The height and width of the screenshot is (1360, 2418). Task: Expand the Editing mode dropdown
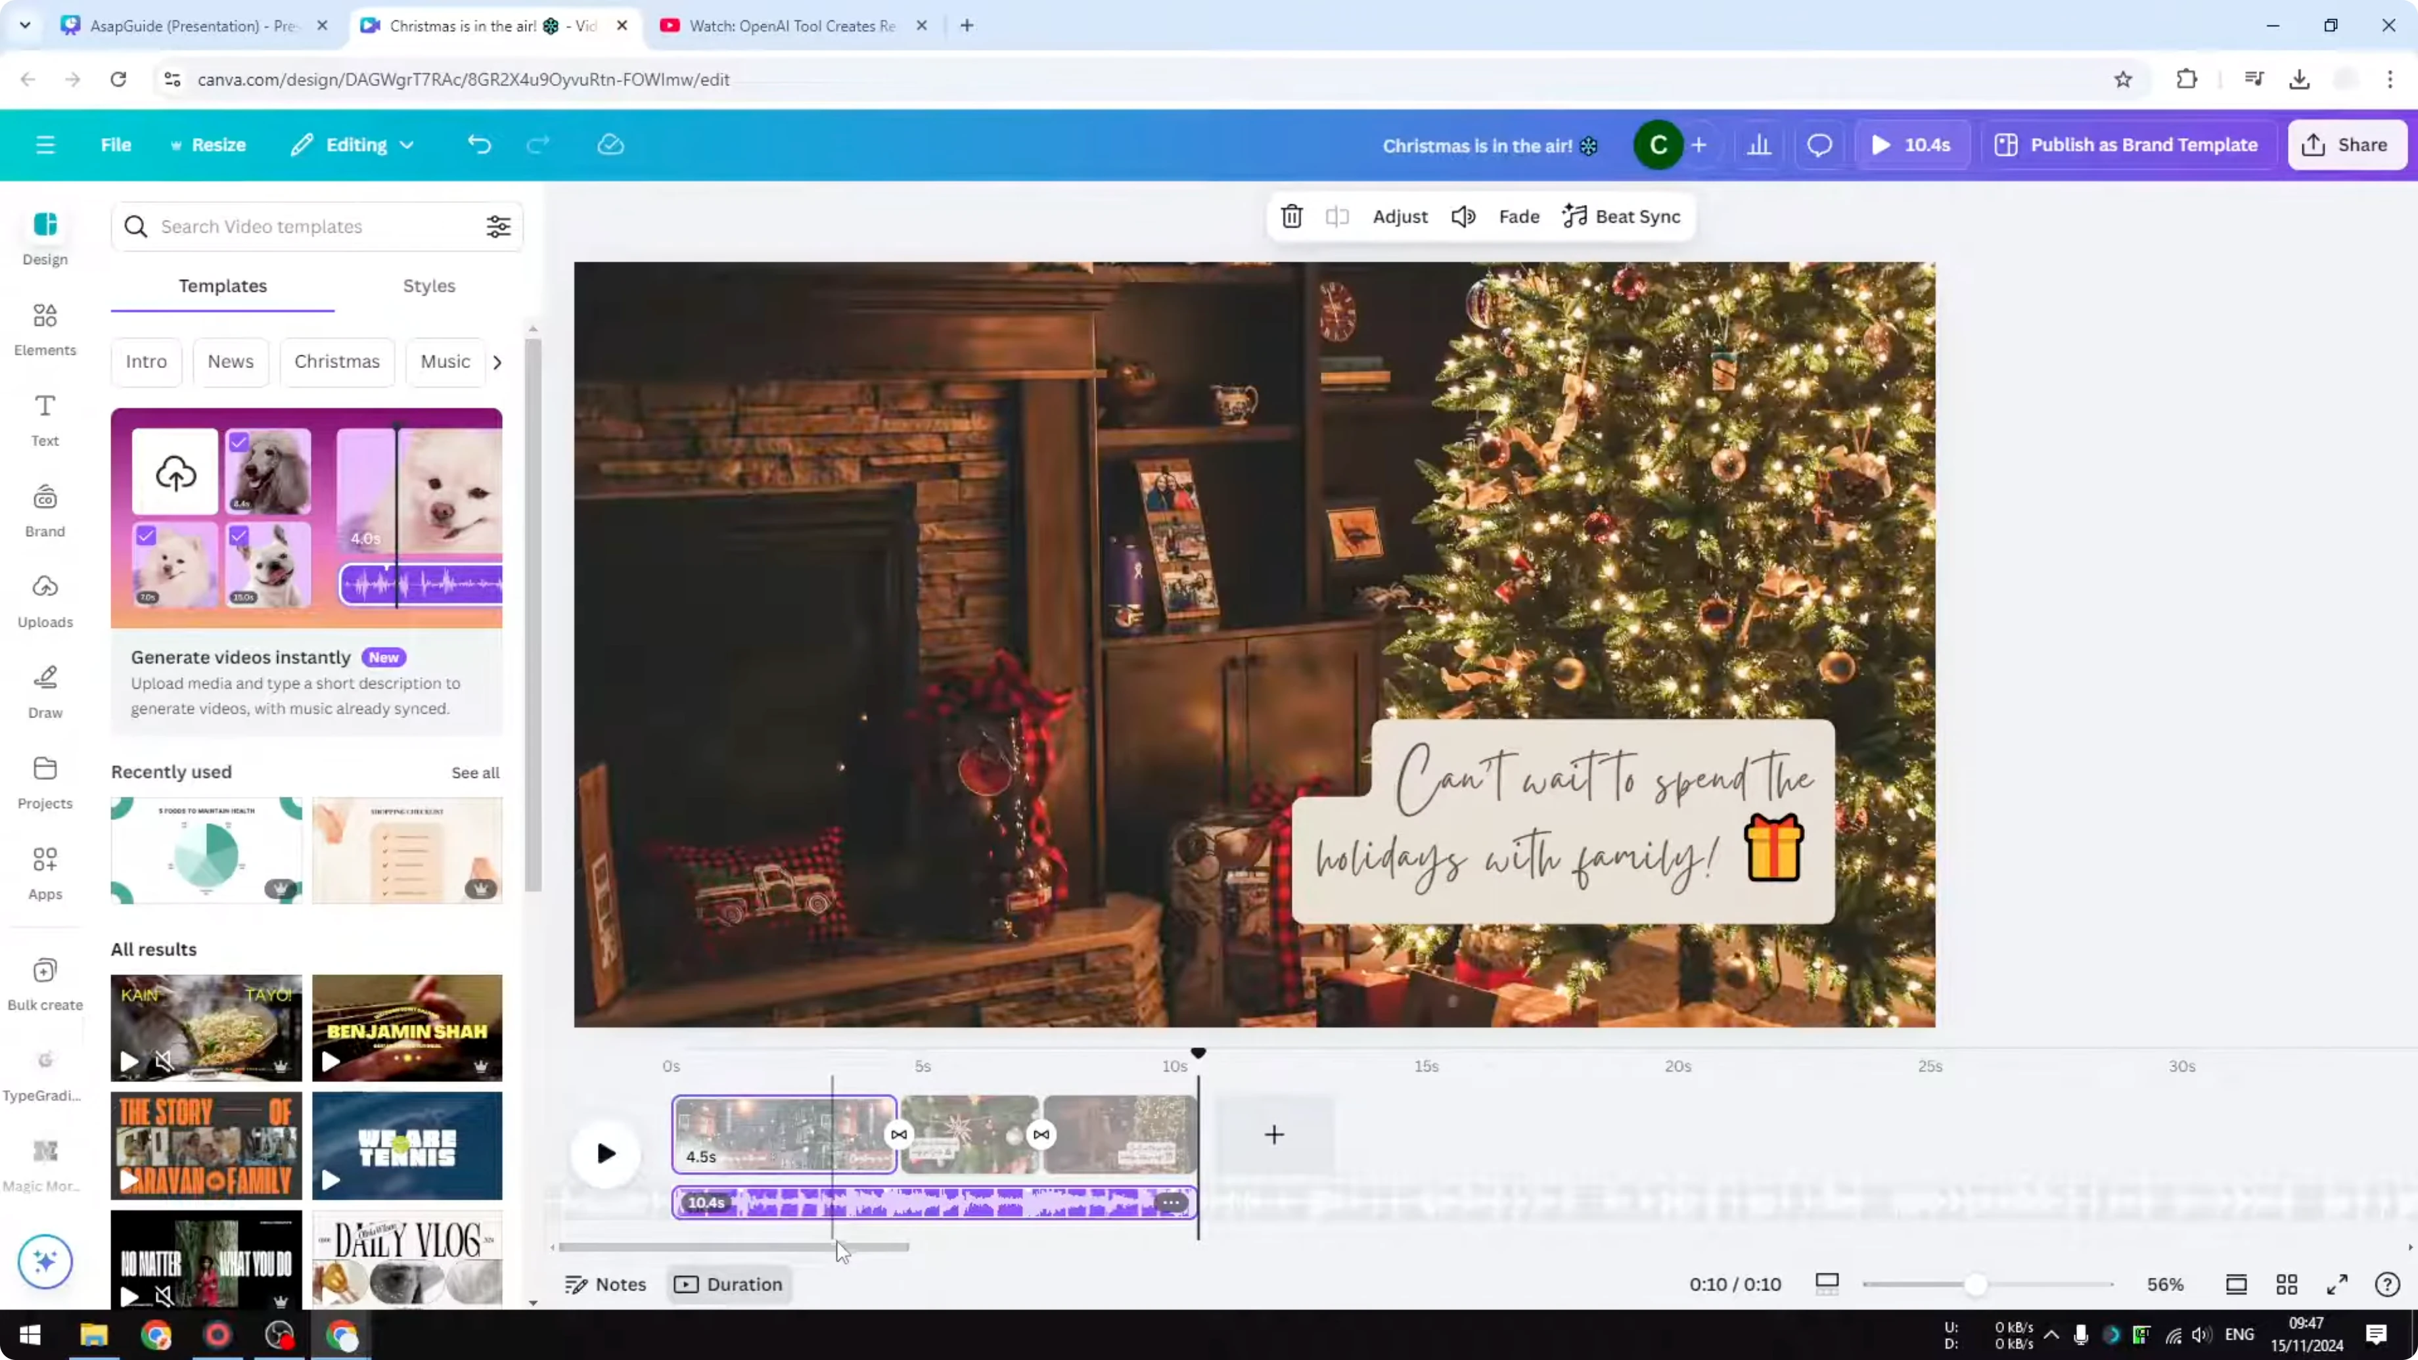pos(352,145)
